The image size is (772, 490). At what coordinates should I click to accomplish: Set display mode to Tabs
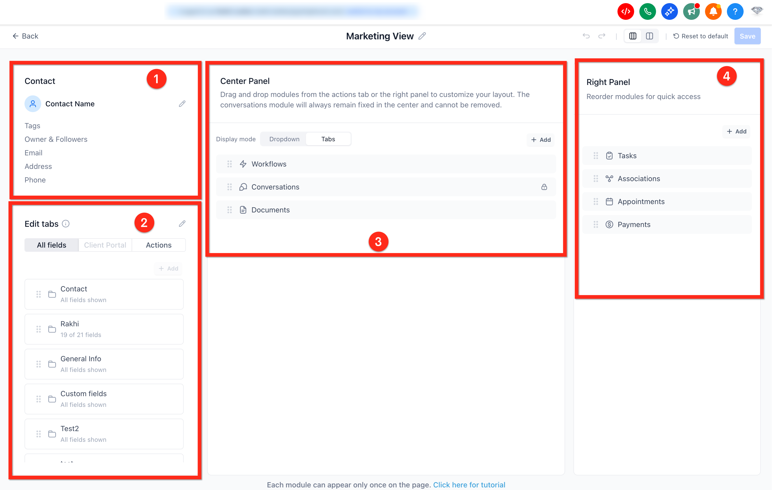[x=328, y=139]
